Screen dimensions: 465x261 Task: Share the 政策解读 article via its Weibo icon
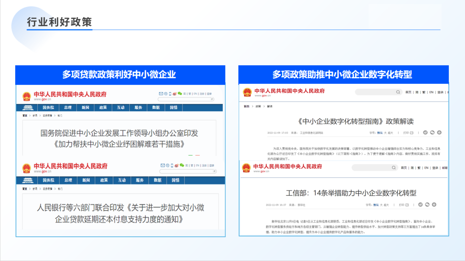(x=425, y=133)
